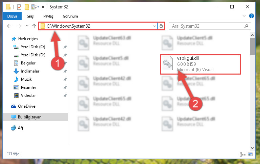The image size is (260, 164).
Task: Click the New folder quick access icon
Action: pos(27,7)
